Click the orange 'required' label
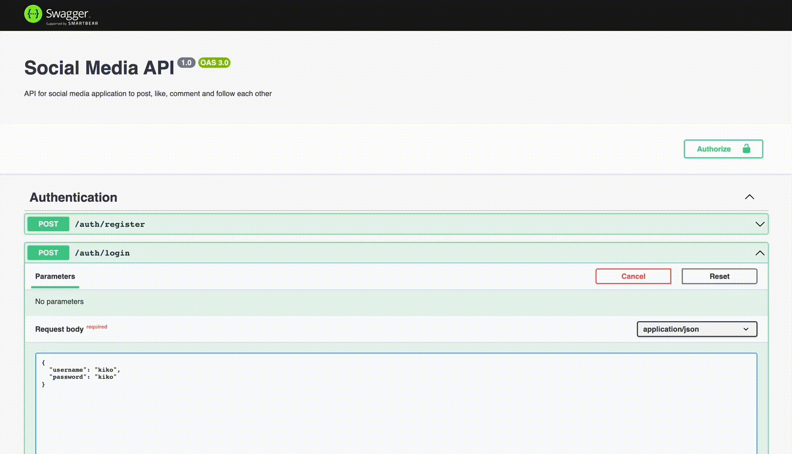This screenshot has width=792, height=454. click(97, 327)
